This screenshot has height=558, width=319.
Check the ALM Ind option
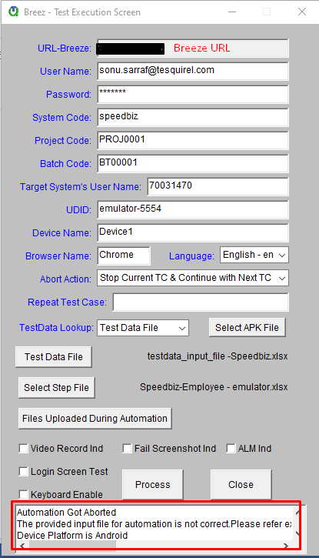(x=231, y=449)
